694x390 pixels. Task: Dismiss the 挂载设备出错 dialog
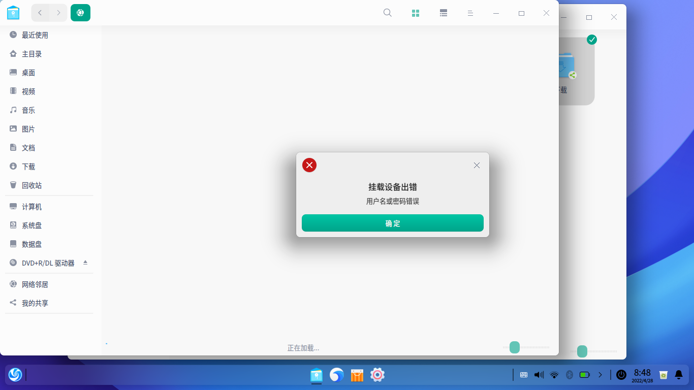click(476, 165)
